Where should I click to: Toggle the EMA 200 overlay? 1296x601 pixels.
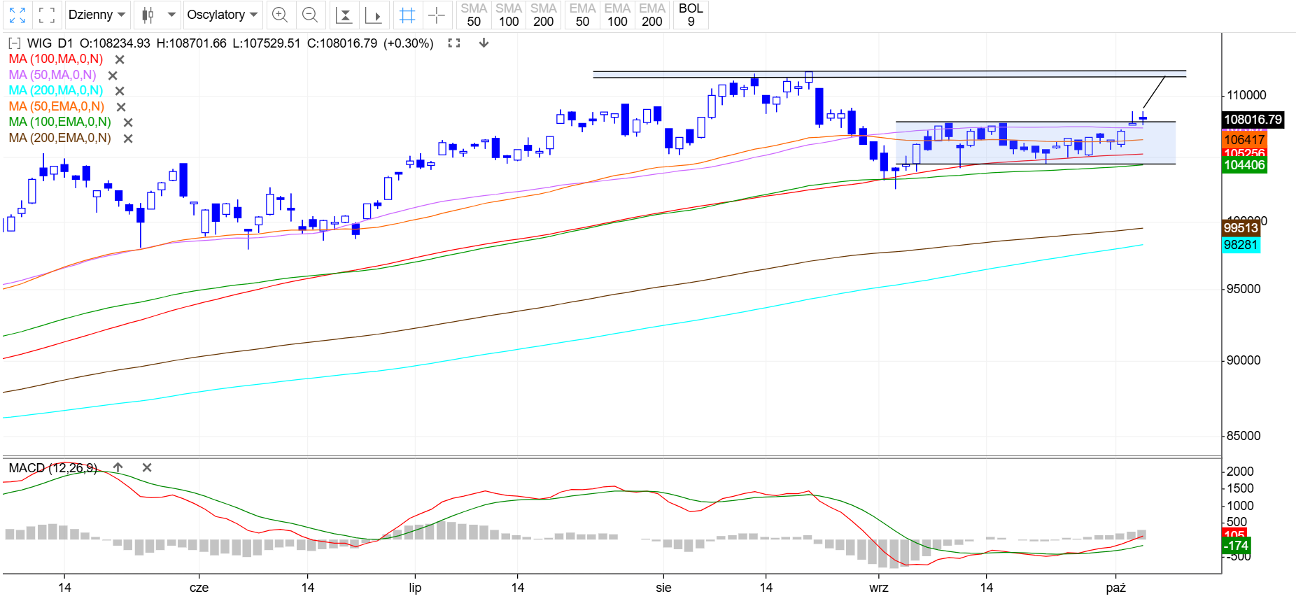click(x=651, y=15)
